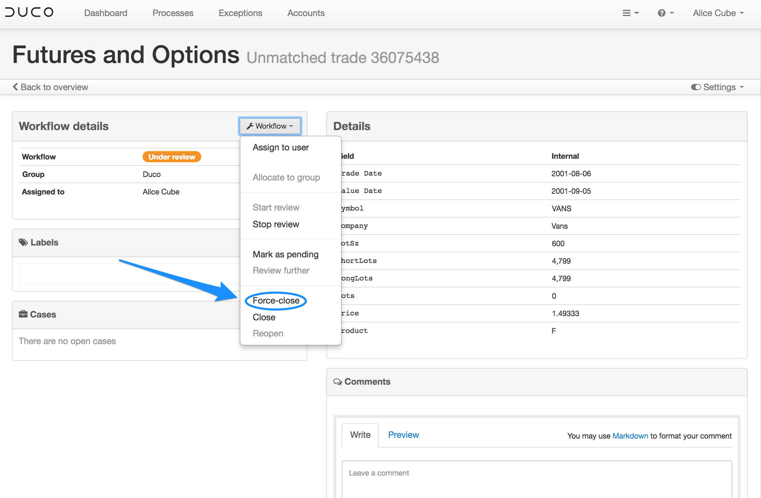Open the hamburger list menu icon
Image resolution: width=761 pixels, height=498 pixels.
pyautogui.click(x=631, y=13)
